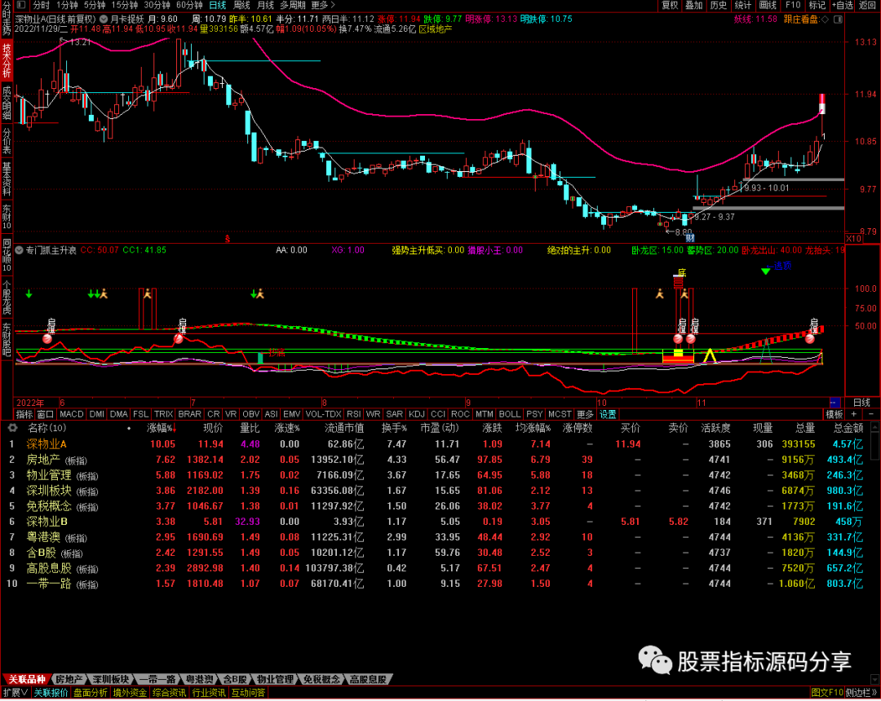This screenshot has height=701, width=881.
Task: Activate the 画线 drawing tool
Action: click(x=768, y=5)
